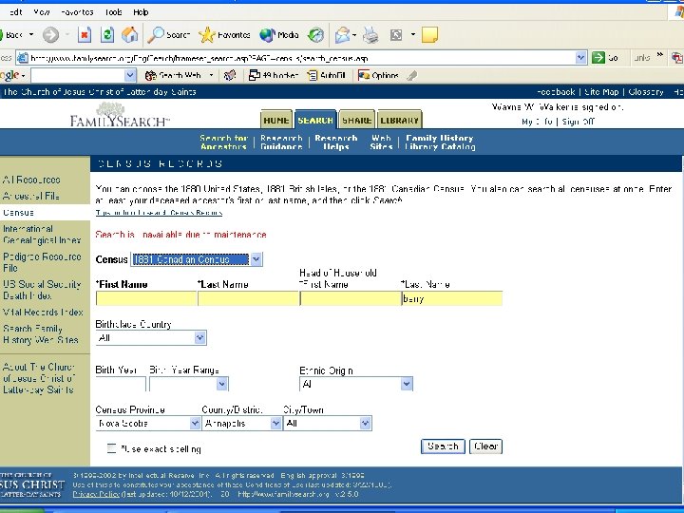Open the County/District dropdown
684x513 pixels.
pyautogui.click(x=275, y=423)
